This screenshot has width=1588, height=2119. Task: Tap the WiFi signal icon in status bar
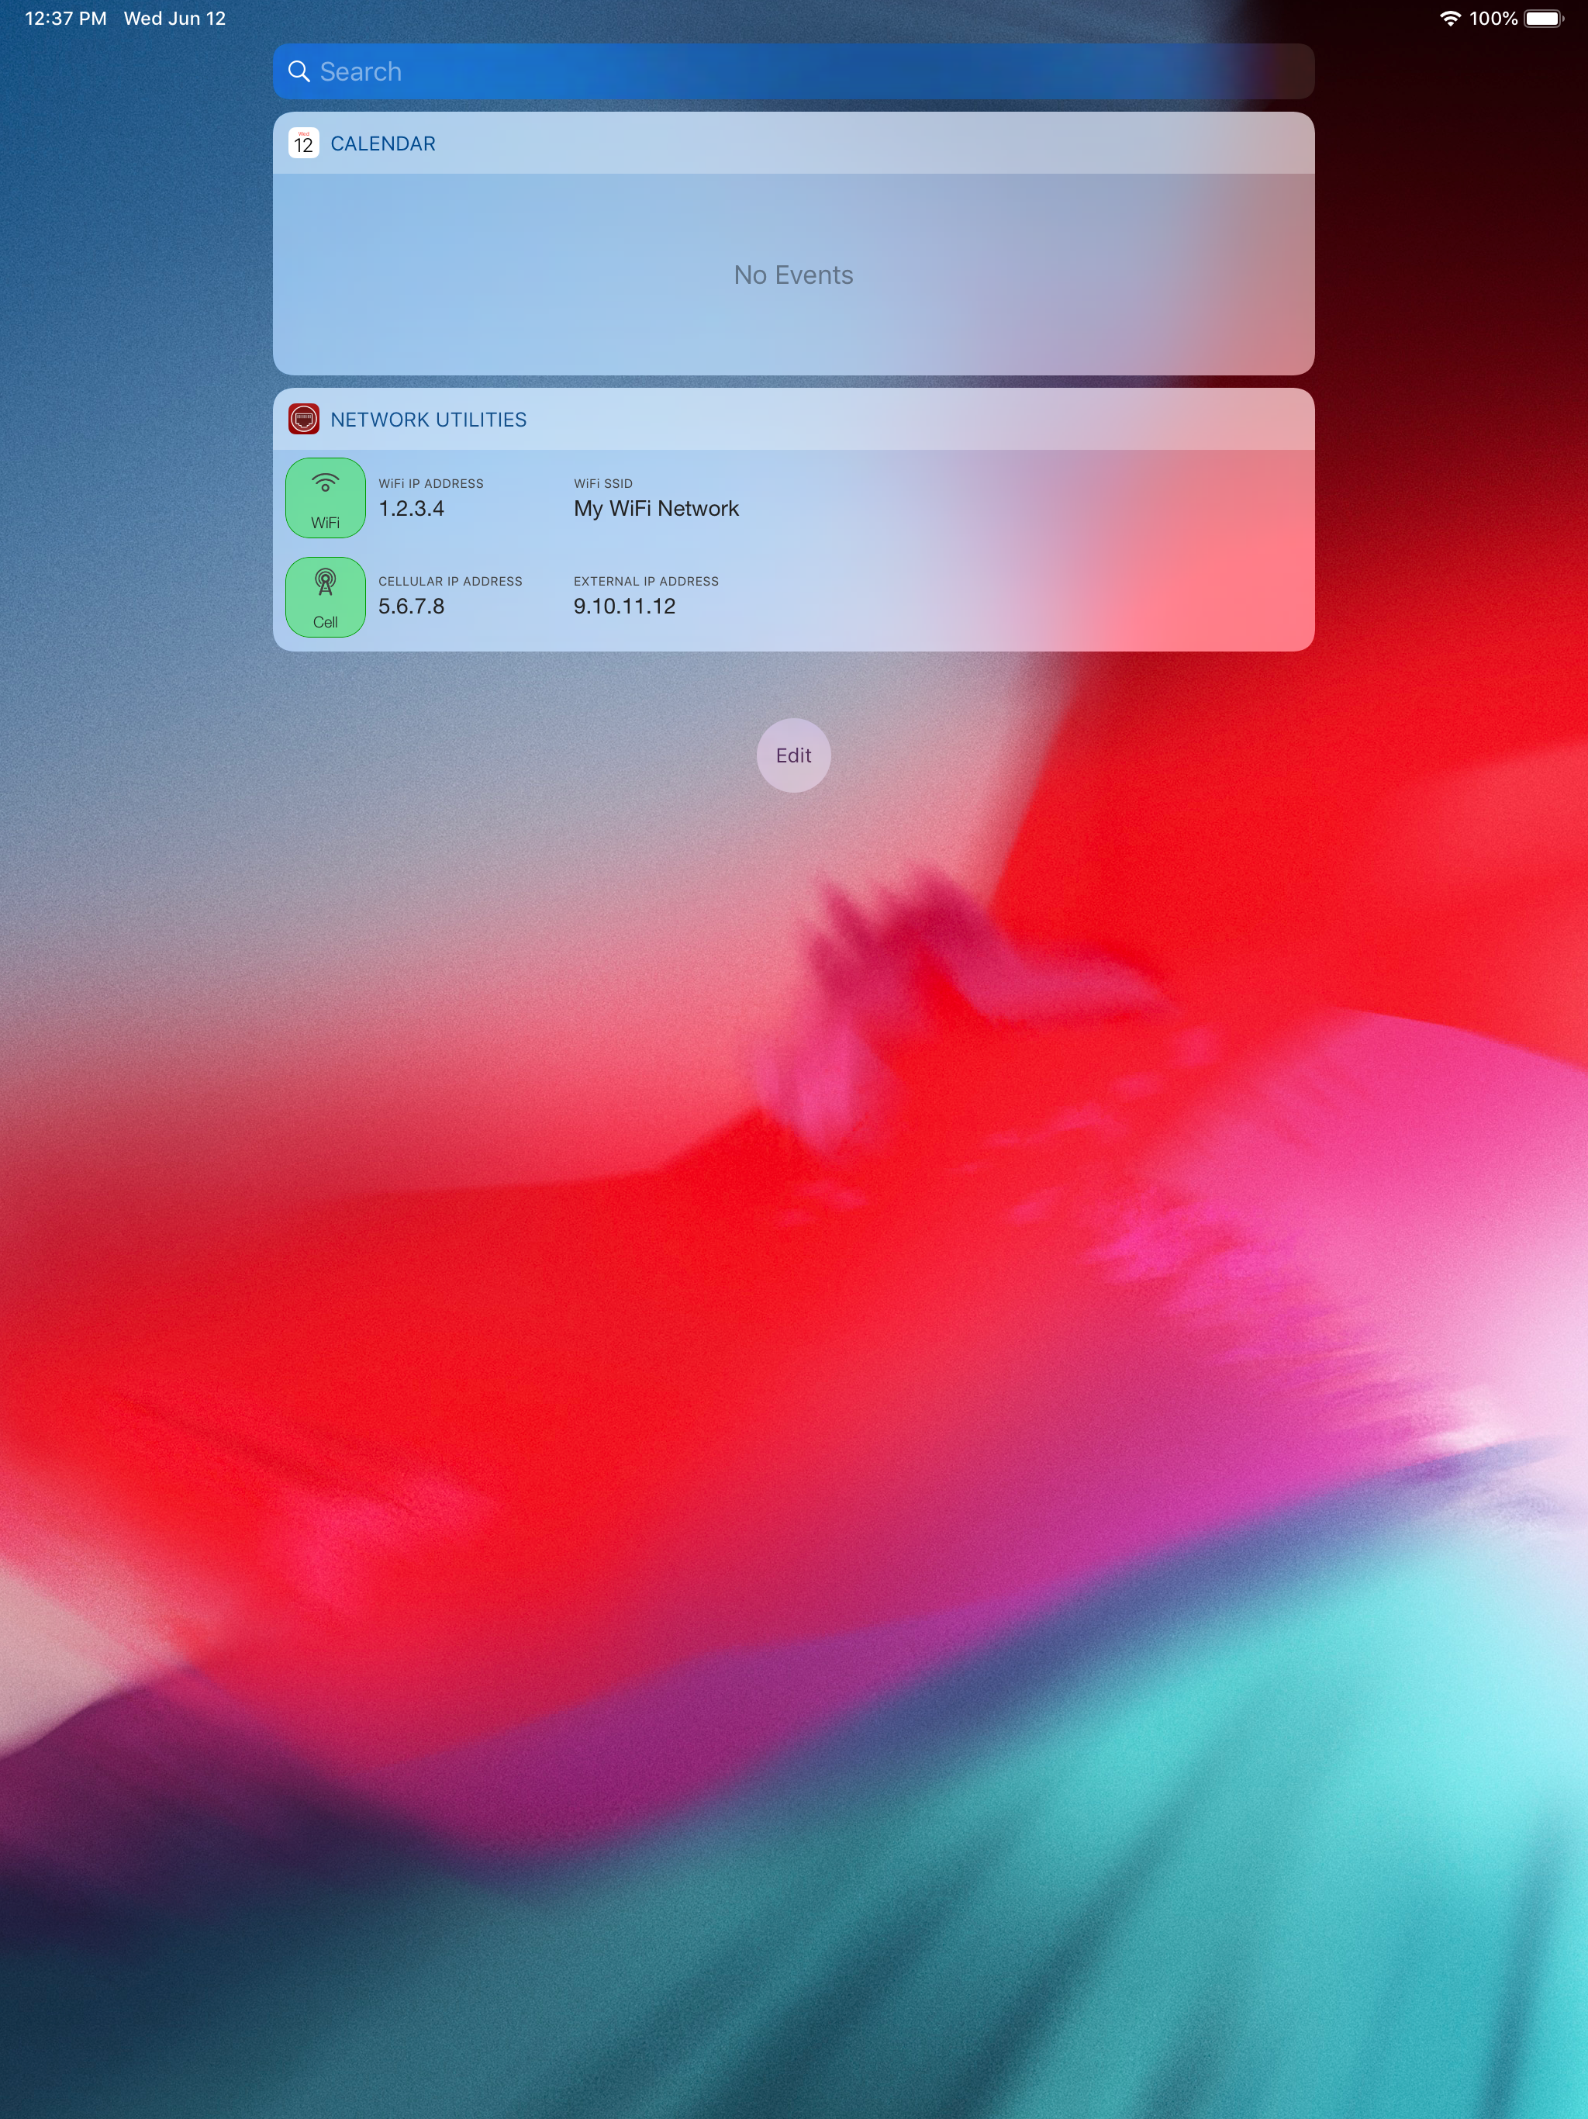click(1450, 18)
